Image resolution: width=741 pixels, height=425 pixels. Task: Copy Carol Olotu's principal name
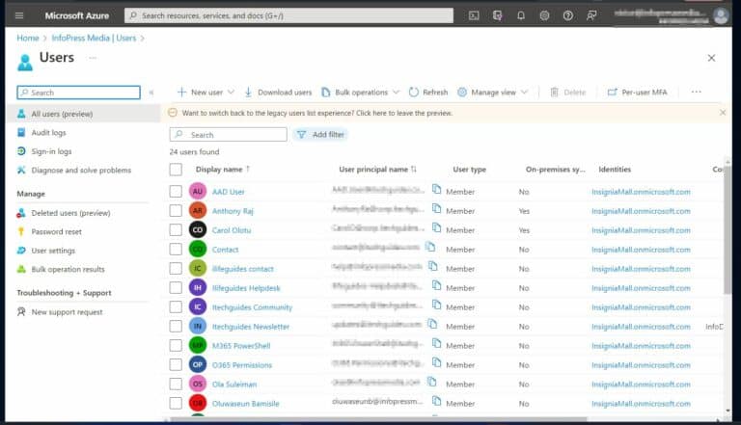[x=437, y=228]
